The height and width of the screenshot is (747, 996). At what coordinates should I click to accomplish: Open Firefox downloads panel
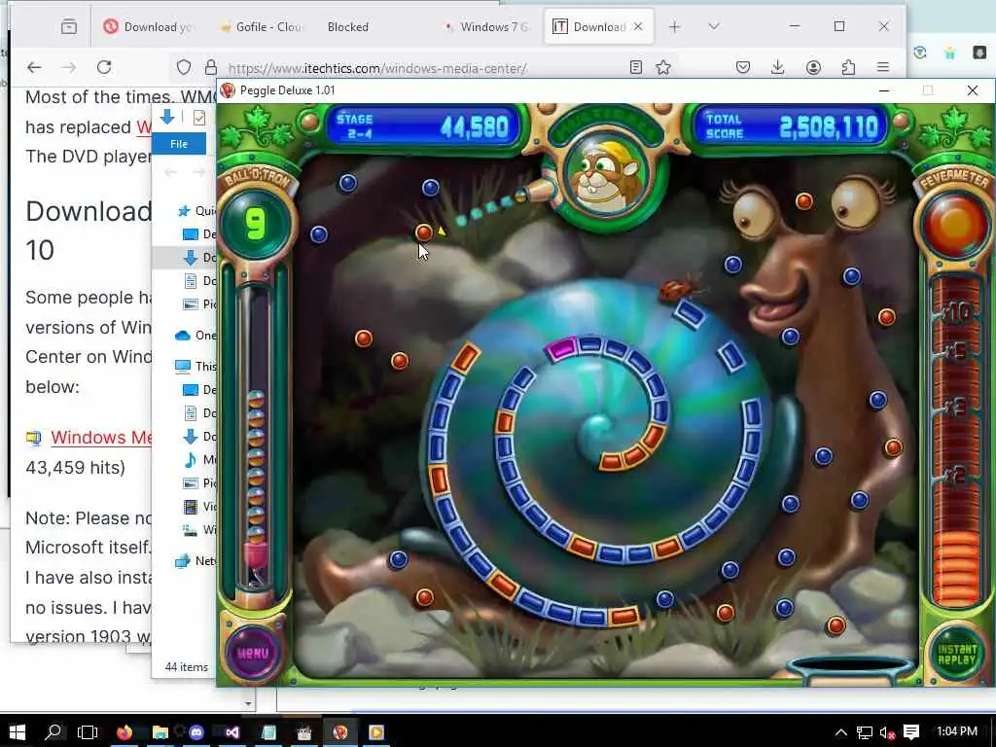pyautogui.click(x=777, y=67)
